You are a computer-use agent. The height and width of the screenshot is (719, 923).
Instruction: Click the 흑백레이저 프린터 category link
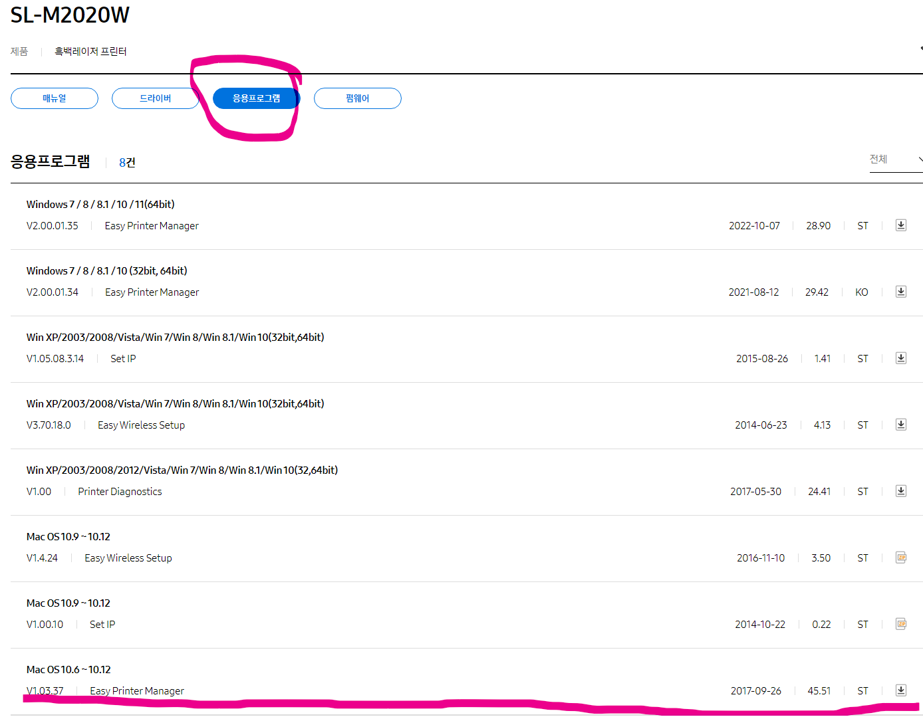[x=90, y=52]
